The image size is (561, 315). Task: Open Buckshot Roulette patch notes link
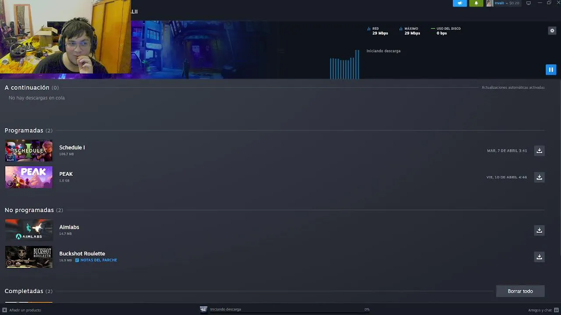(x=96, y=260)
